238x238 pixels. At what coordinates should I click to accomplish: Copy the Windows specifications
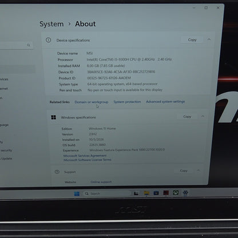pos(187,116)
